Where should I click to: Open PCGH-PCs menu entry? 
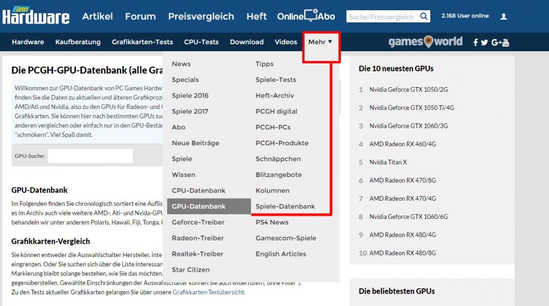click(x=273, y=127)
